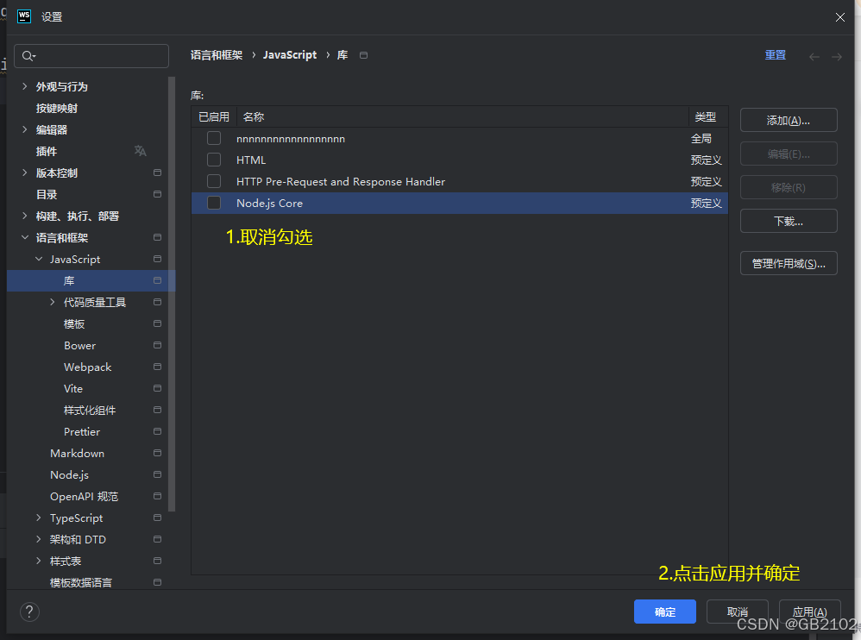This screenshot has width=861, height=640.
Task: Select Markdown in the settings tree
Action: pos(77,454)
